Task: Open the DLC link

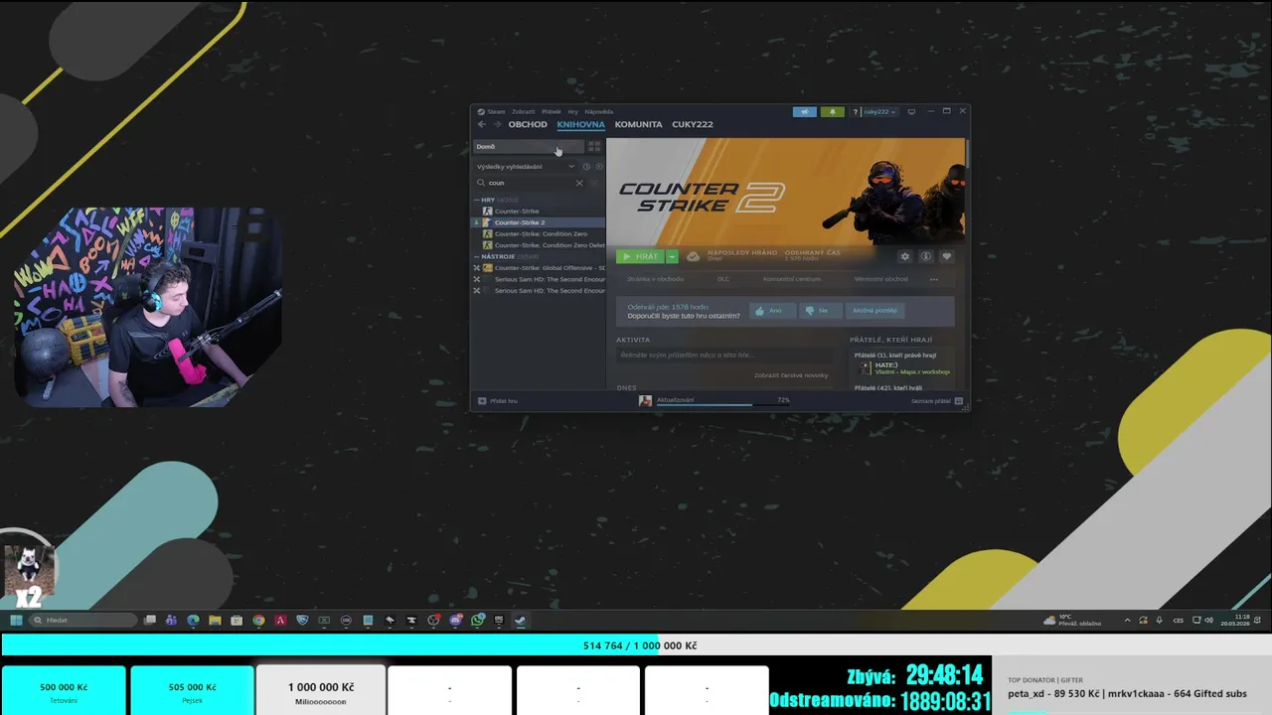Action: [723, 279]
